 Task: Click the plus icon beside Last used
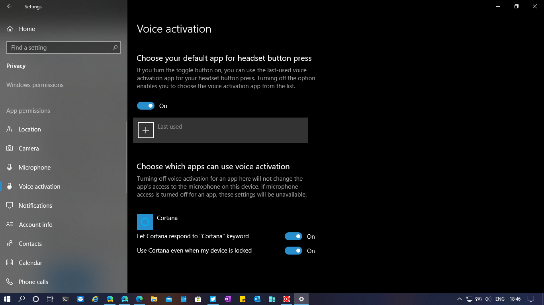(146, 130)
